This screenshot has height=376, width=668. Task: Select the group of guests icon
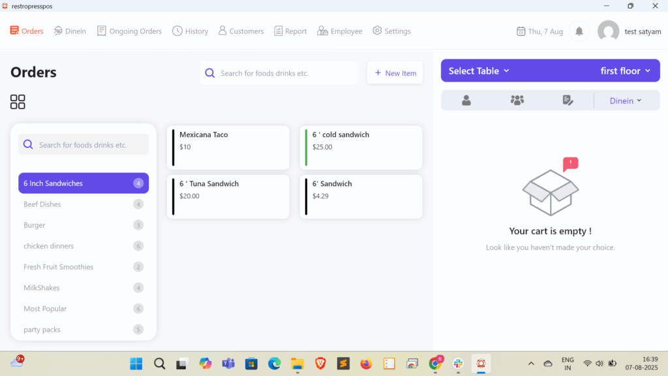(517, 101)
